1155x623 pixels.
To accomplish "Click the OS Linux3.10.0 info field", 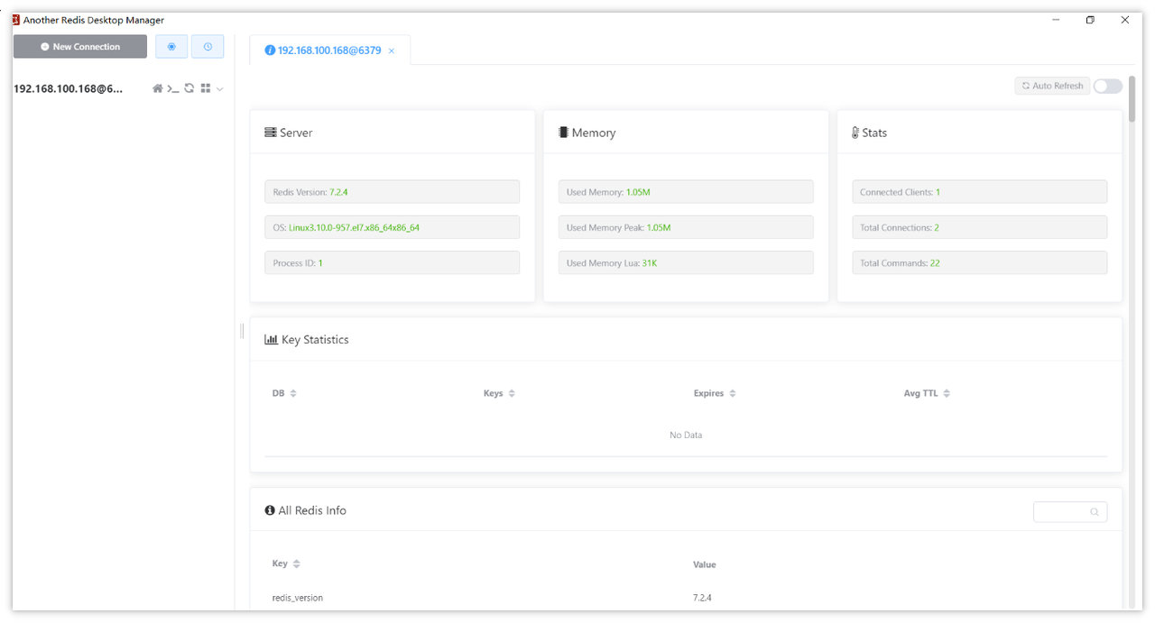I will tap(393, 227).
